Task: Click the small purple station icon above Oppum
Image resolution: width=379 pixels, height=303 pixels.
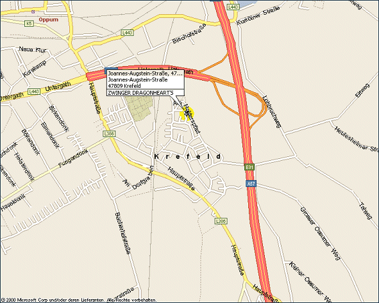Action: (x=33, y=12)
